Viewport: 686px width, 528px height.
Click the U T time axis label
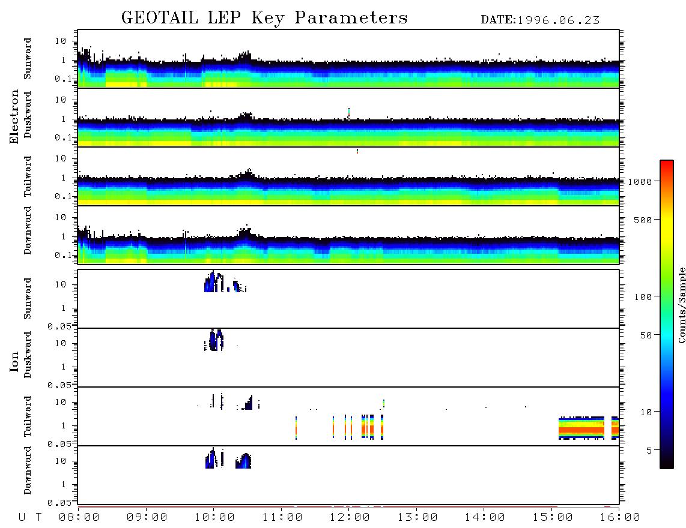point(30,517)
